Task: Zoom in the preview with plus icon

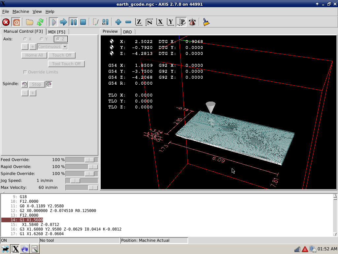Action: pyautogui.click(x=118, y=22)
